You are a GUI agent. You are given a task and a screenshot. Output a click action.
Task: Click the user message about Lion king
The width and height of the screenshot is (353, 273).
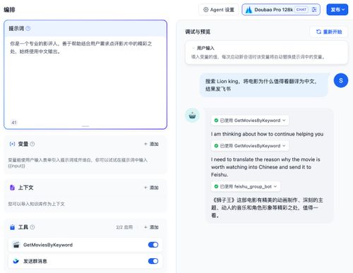(263, 85)
